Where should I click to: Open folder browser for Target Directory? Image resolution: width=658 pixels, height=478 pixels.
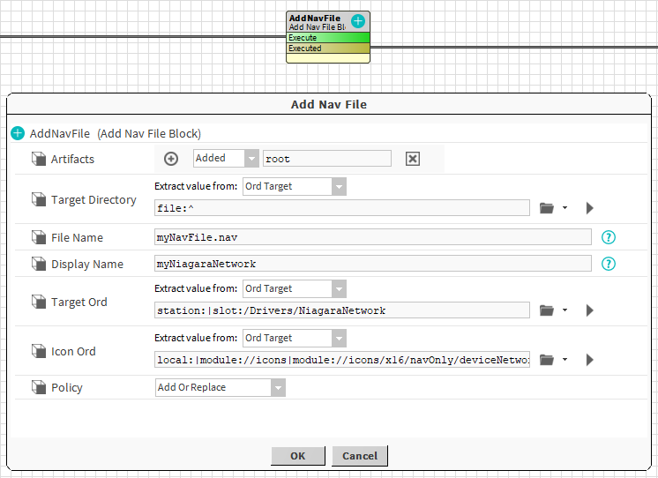(547, 208)
